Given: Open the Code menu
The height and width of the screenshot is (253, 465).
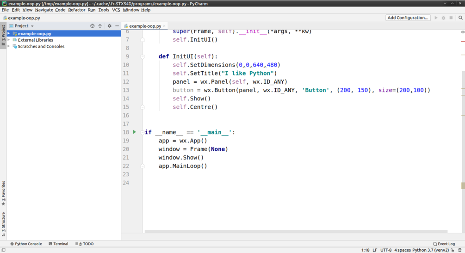Looking at the screenshot, I should 60,10.
